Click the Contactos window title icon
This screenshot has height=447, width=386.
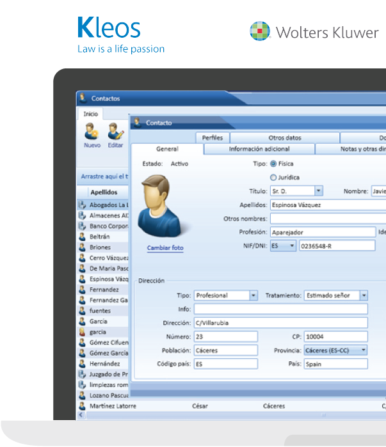coord(83,98)
